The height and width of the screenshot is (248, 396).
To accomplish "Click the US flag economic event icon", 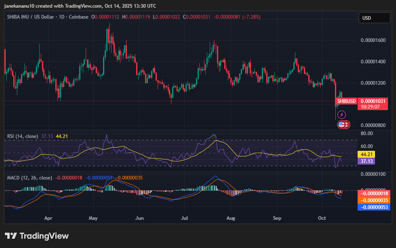I will (341, 125).
